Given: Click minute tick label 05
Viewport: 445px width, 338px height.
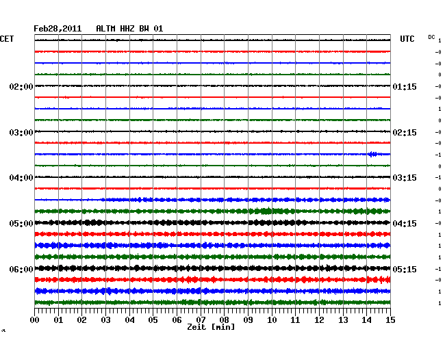Looking at the screenshot, I should click(x=153, y=320).
